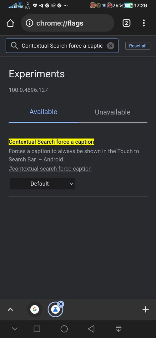Switch to the Unavailable tab
Screen dimensions: 156x338
pyautogui.click(x=113, y=112)
